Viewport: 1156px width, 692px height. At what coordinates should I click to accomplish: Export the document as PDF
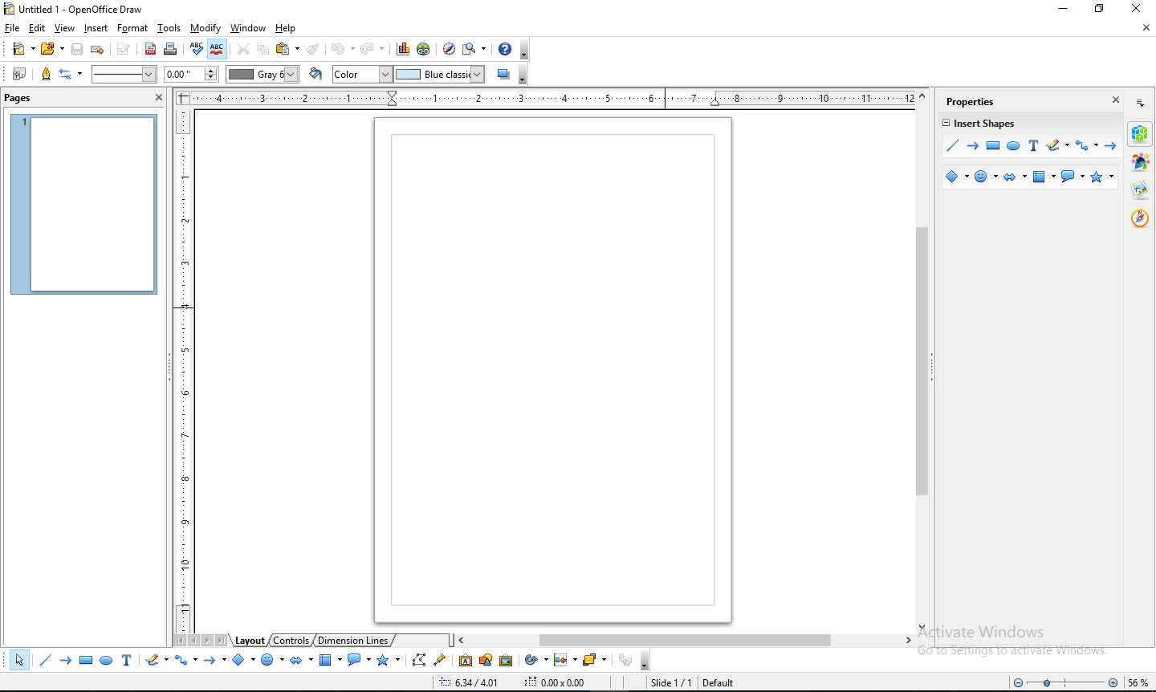click(x=150, y=49)
